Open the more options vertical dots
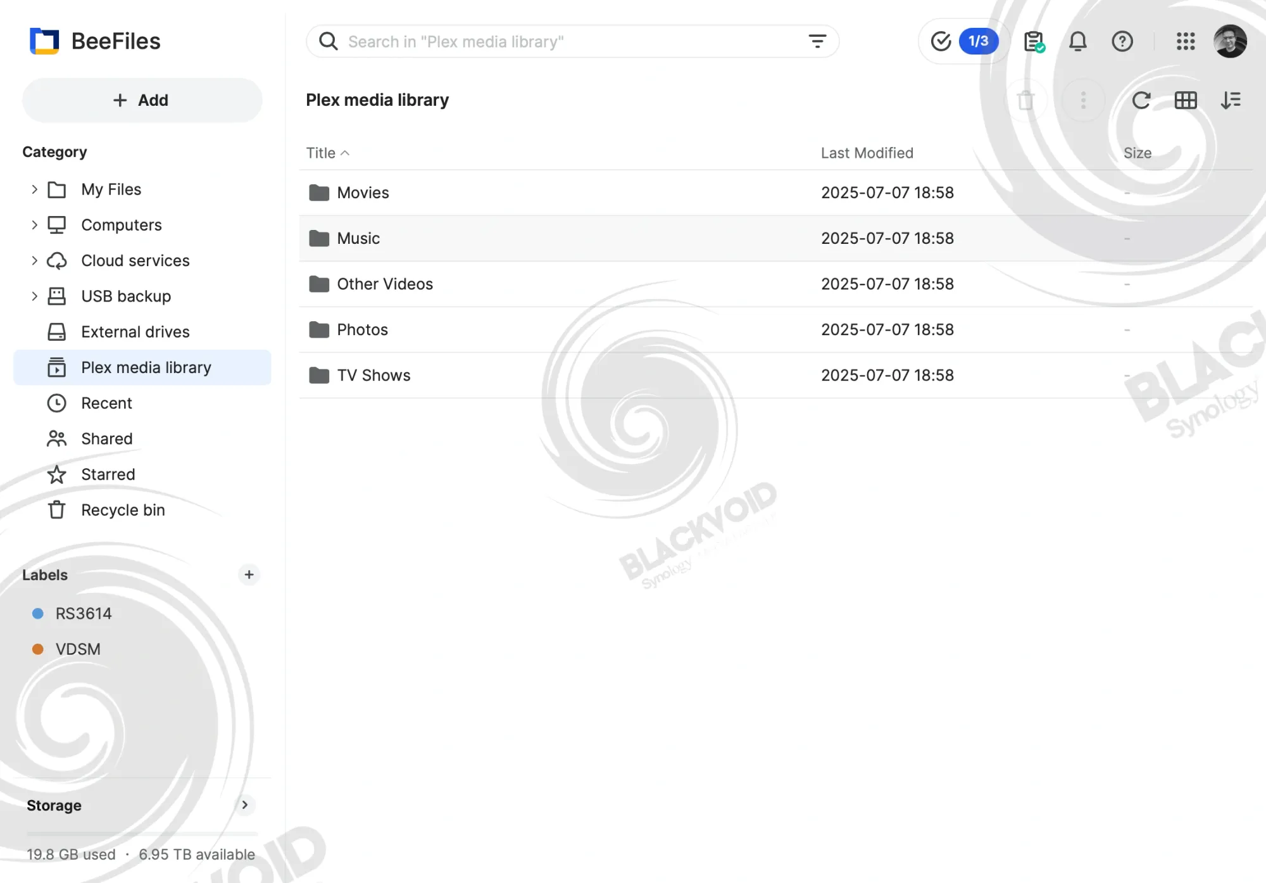 pos(1083,100)
